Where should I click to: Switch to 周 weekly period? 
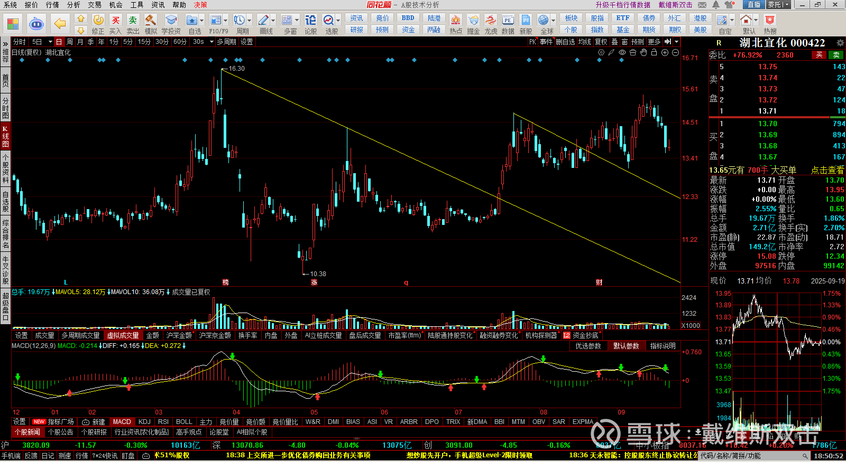point(70,42)
